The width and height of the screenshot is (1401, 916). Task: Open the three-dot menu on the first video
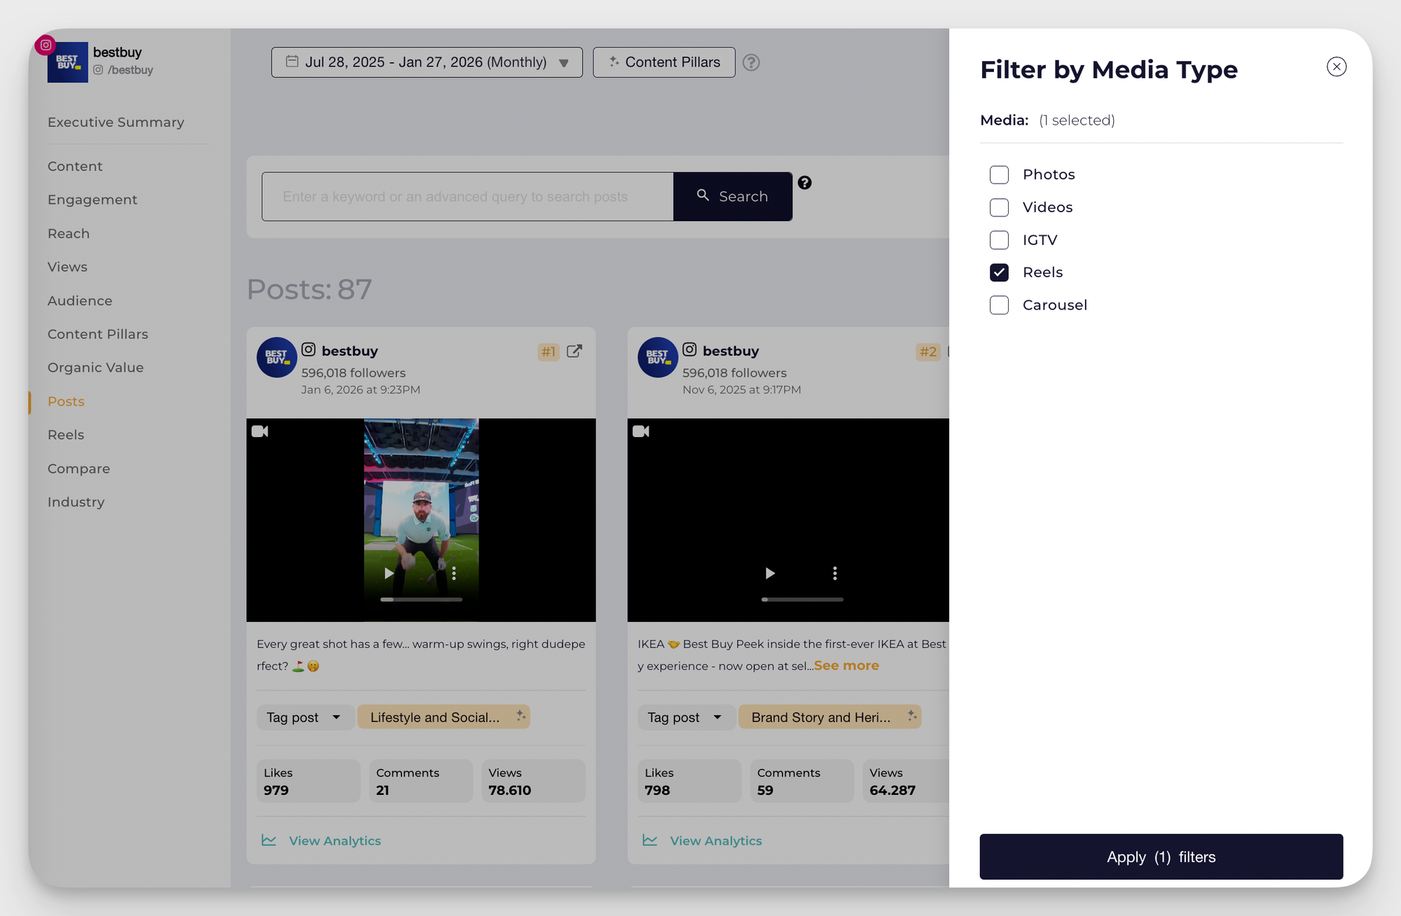(454, 573)
